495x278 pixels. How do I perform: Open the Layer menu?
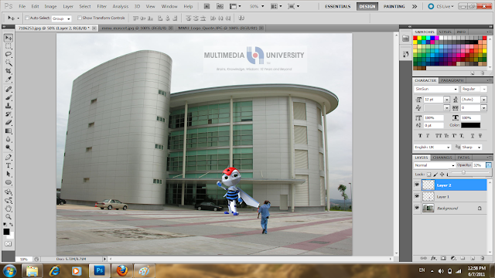coord(68,6)
